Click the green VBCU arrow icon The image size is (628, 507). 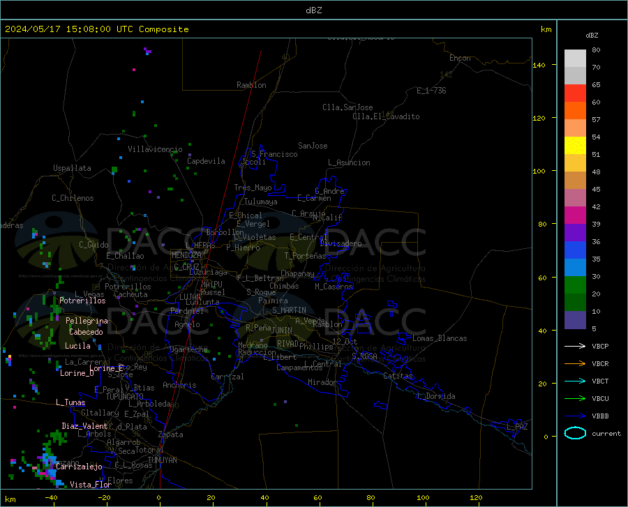pyautogui.click(x=575, y=399)
